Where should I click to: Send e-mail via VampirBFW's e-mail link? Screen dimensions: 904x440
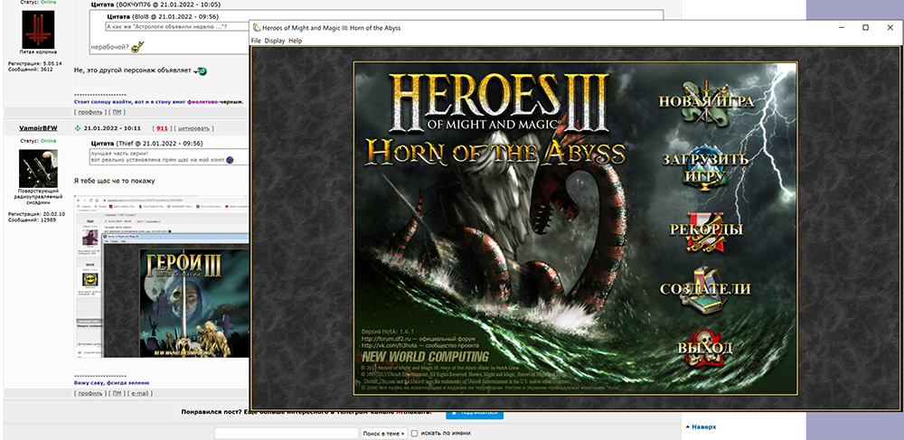[x=141, y=393]
